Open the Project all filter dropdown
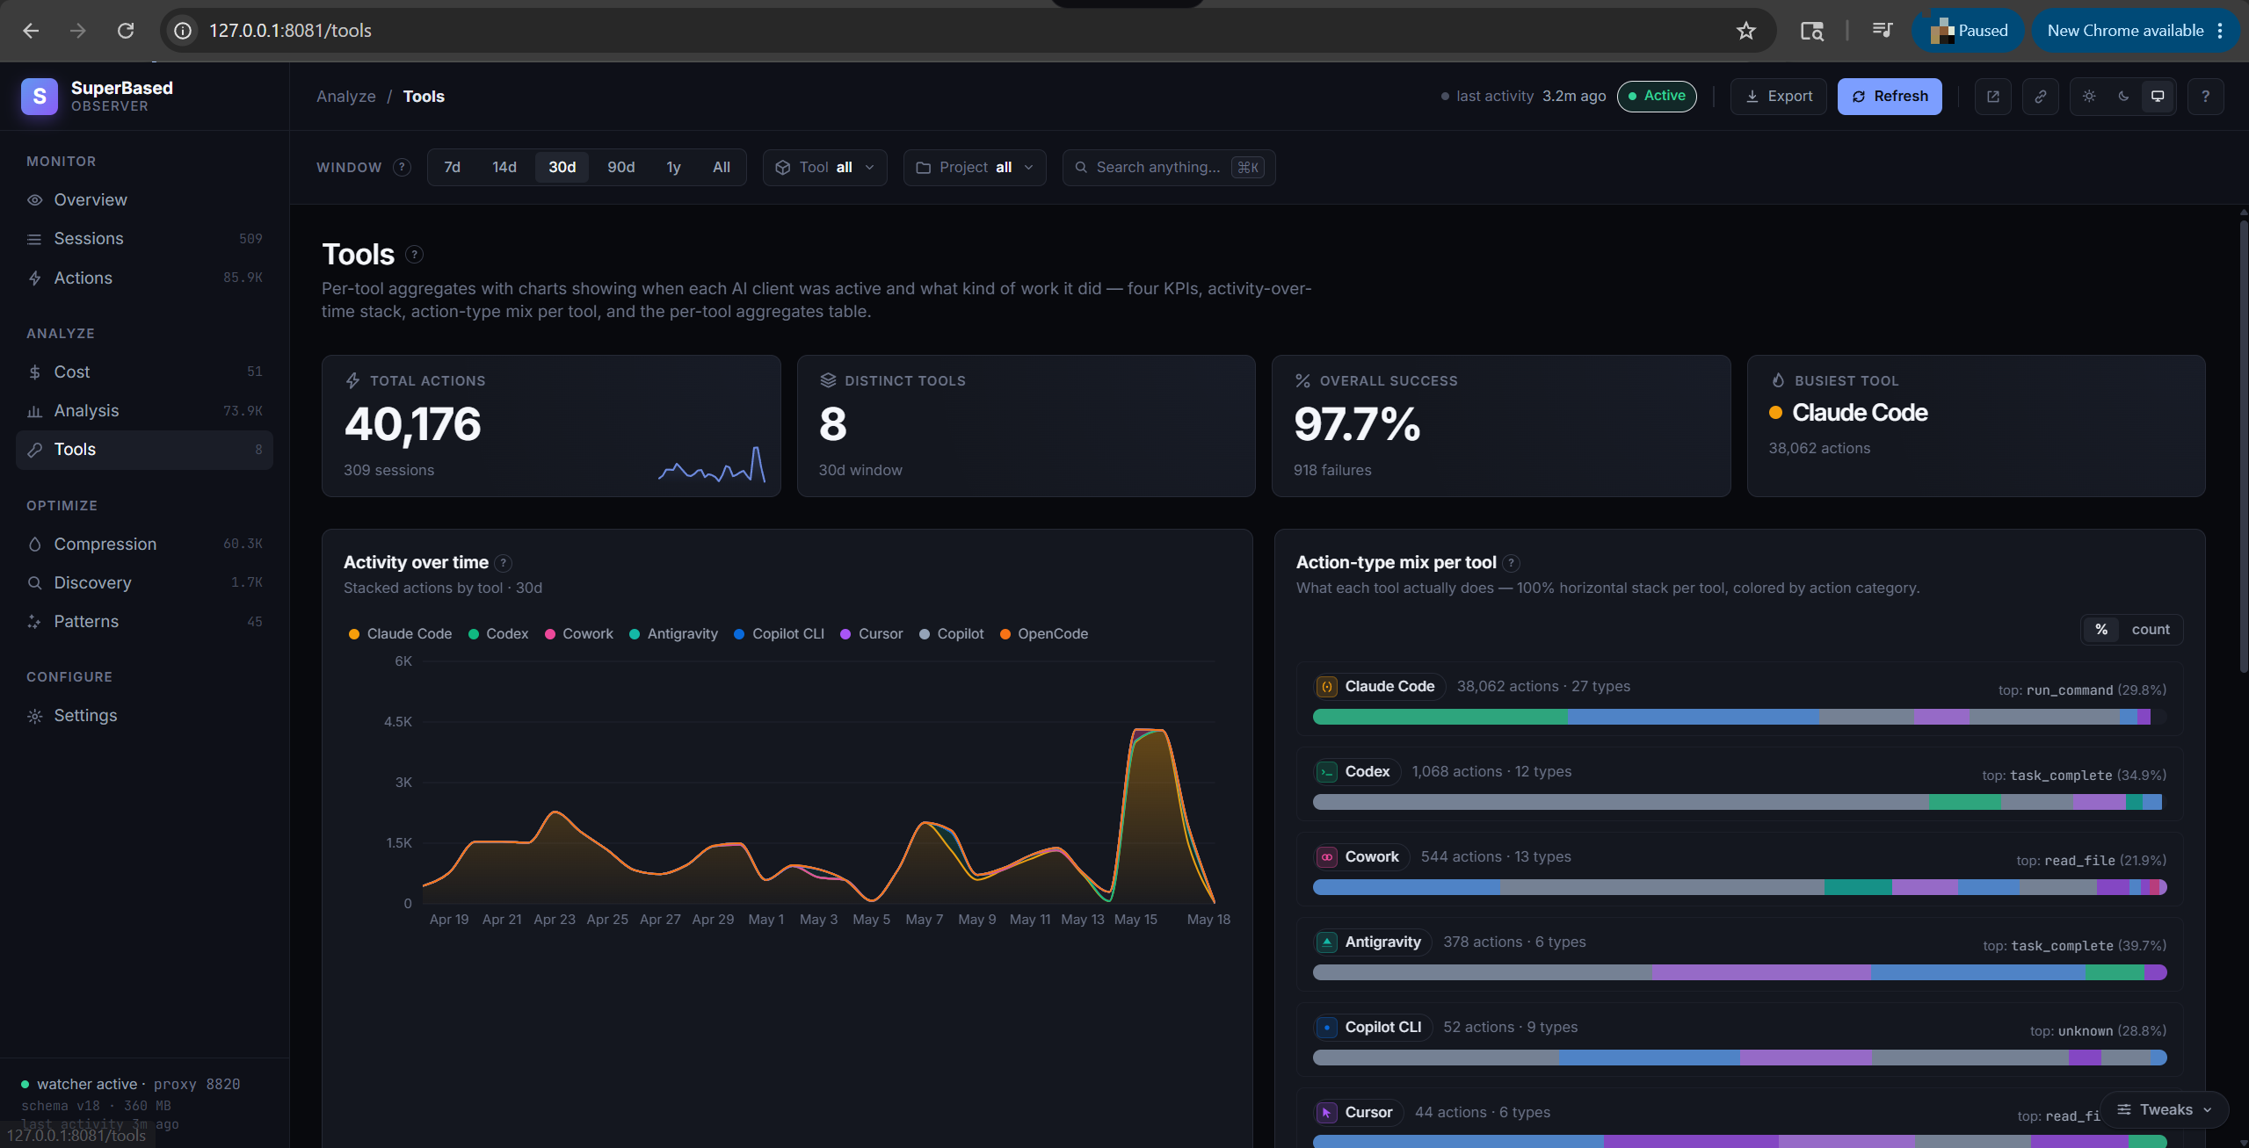The height and width of the screenshot is (1148, 2249). click(975, 167)
